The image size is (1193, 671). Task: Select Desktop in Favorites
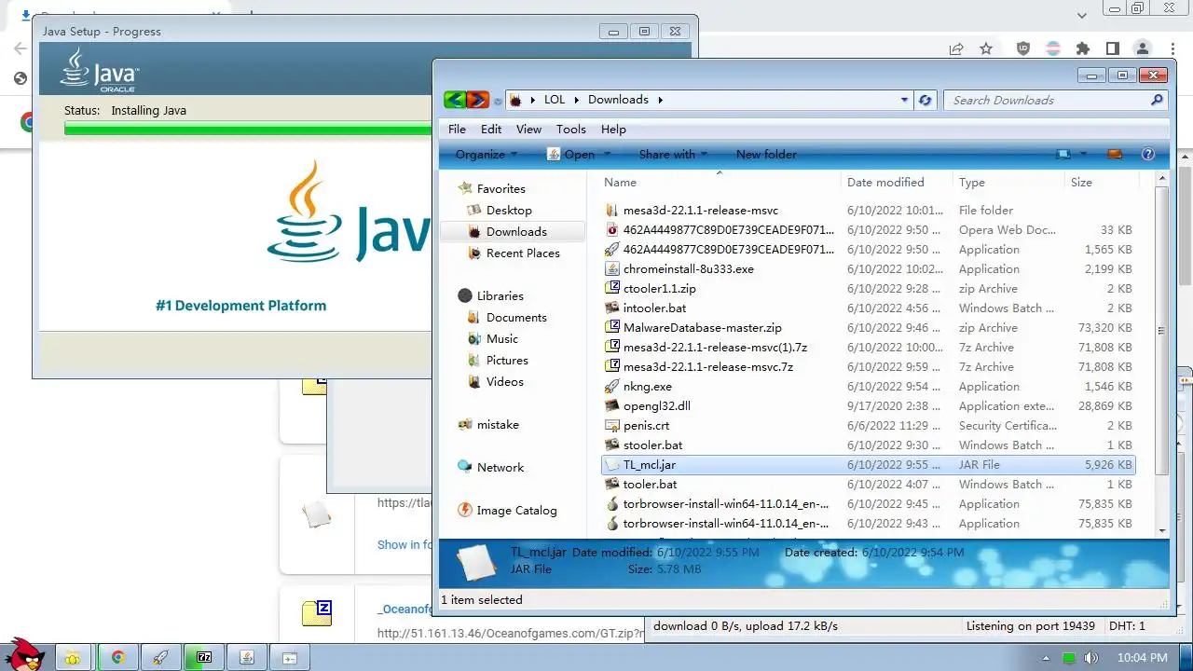point(509,210)
